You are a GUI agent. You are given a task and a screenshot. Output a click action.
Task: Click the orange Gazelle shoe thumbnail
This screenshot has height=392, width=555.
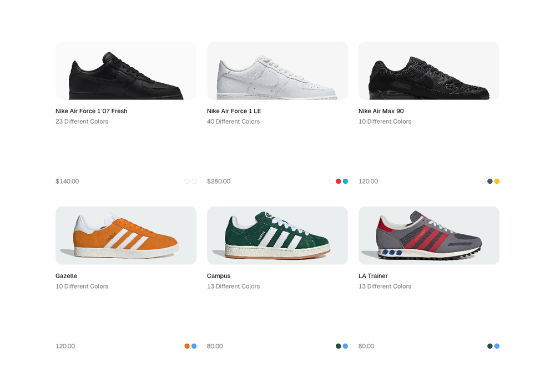126,236
